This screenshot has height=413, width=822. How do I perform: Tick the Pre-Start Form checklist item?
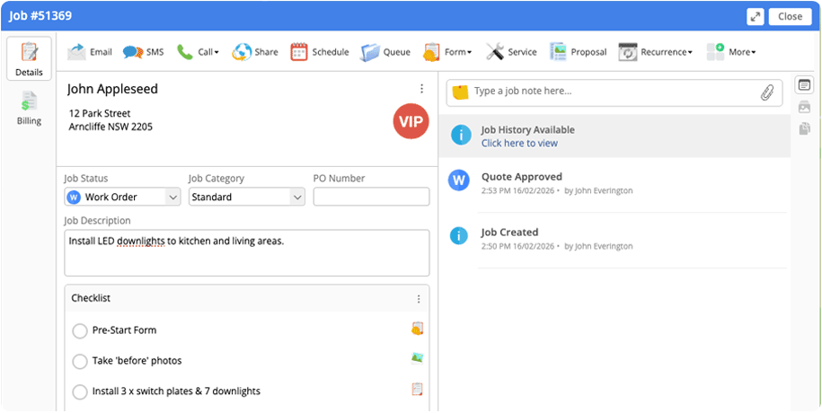tap(80, 331)
